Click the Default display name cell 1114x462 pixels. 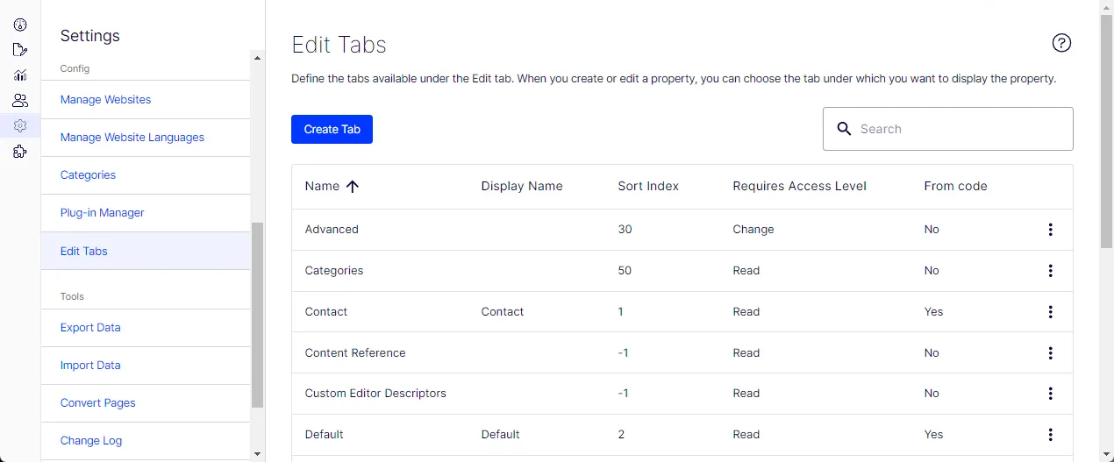tap(501, 435)
